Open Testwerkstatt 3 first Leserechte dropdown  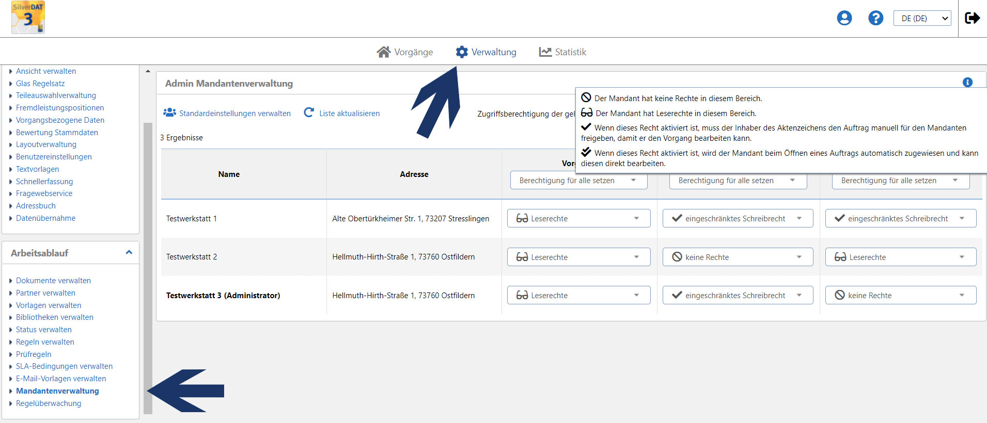pyautogui.click(x=578, y=295)
